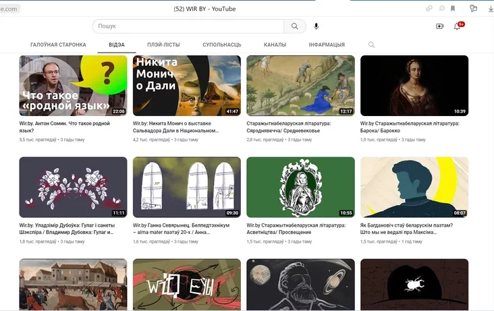Open title 'Як Багдановіч стаў беларускім паэтам?'
Image resolution: width=494 pixels, height=311 pixels.
[406, 229]
